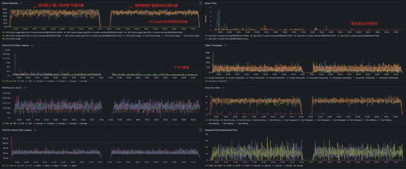Open info icon next to Time To First Token Latency
The width and height of the screenshot is (406, 169).
point(32,45)
